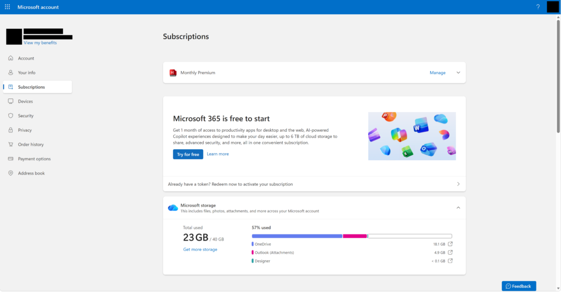Screen dimensions: 561x292
Task: Open Order history in sidebar
Action: tap(38, 144)
